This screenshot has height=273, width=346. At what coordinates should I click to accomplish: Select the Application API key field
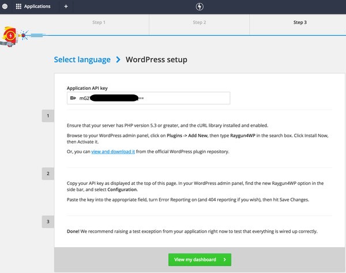click(x=149, y=98)
